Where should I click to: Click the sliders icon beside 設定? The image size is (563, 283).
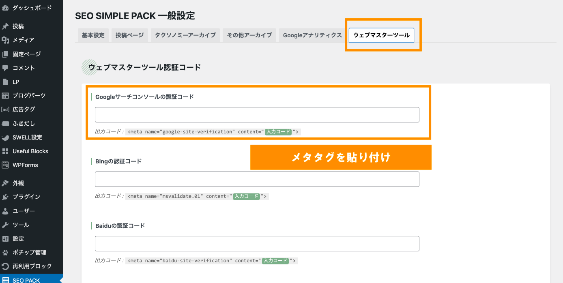click(x=5, y=238)
